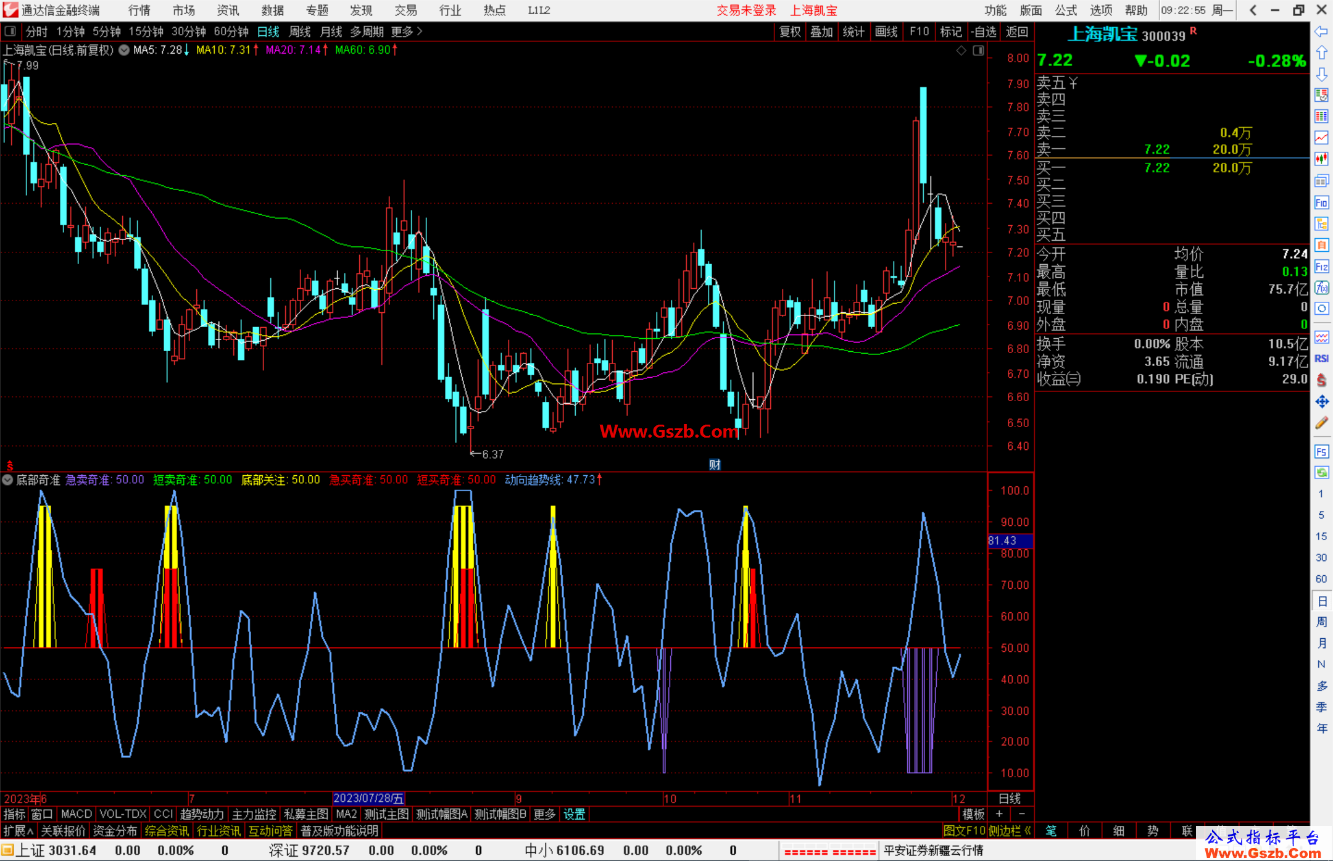Open the 行情 menu
The width and height of the screenshot is (1333, 861).
[139, 10]
